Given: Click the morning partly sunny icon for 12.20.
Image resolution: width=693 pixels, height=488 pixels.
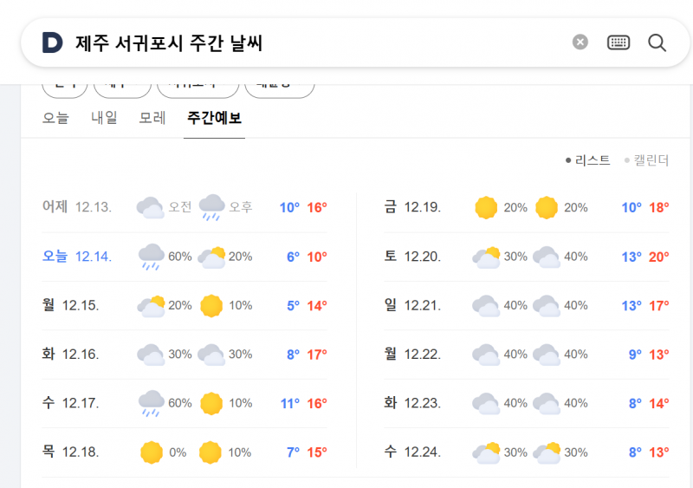Looking at the screenshot, I should (486, 257).
